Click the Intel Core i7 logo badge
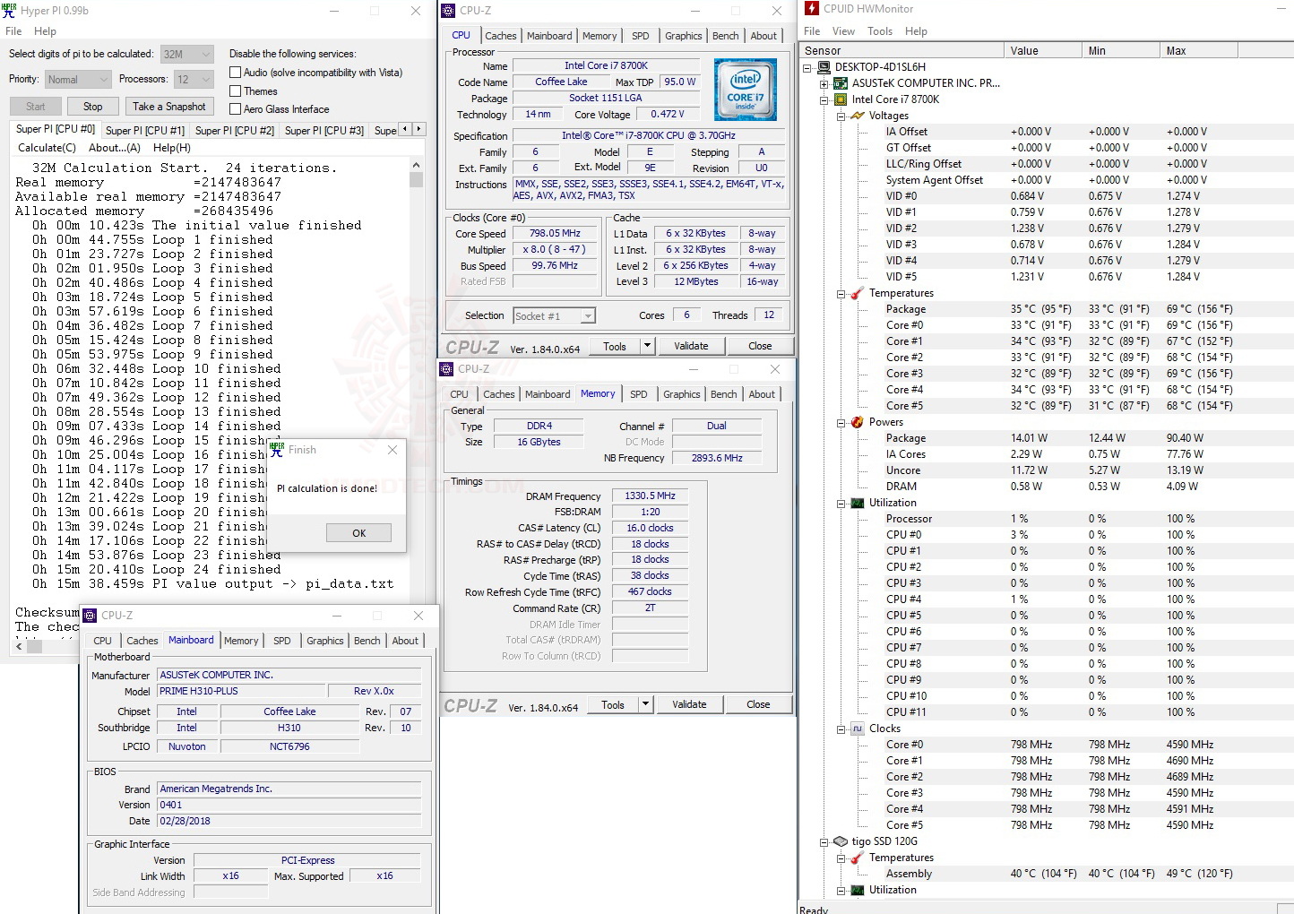 [x=745, y=90]
